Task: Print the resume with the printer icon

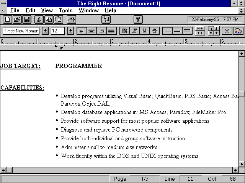Action: (x=72, y=19)
